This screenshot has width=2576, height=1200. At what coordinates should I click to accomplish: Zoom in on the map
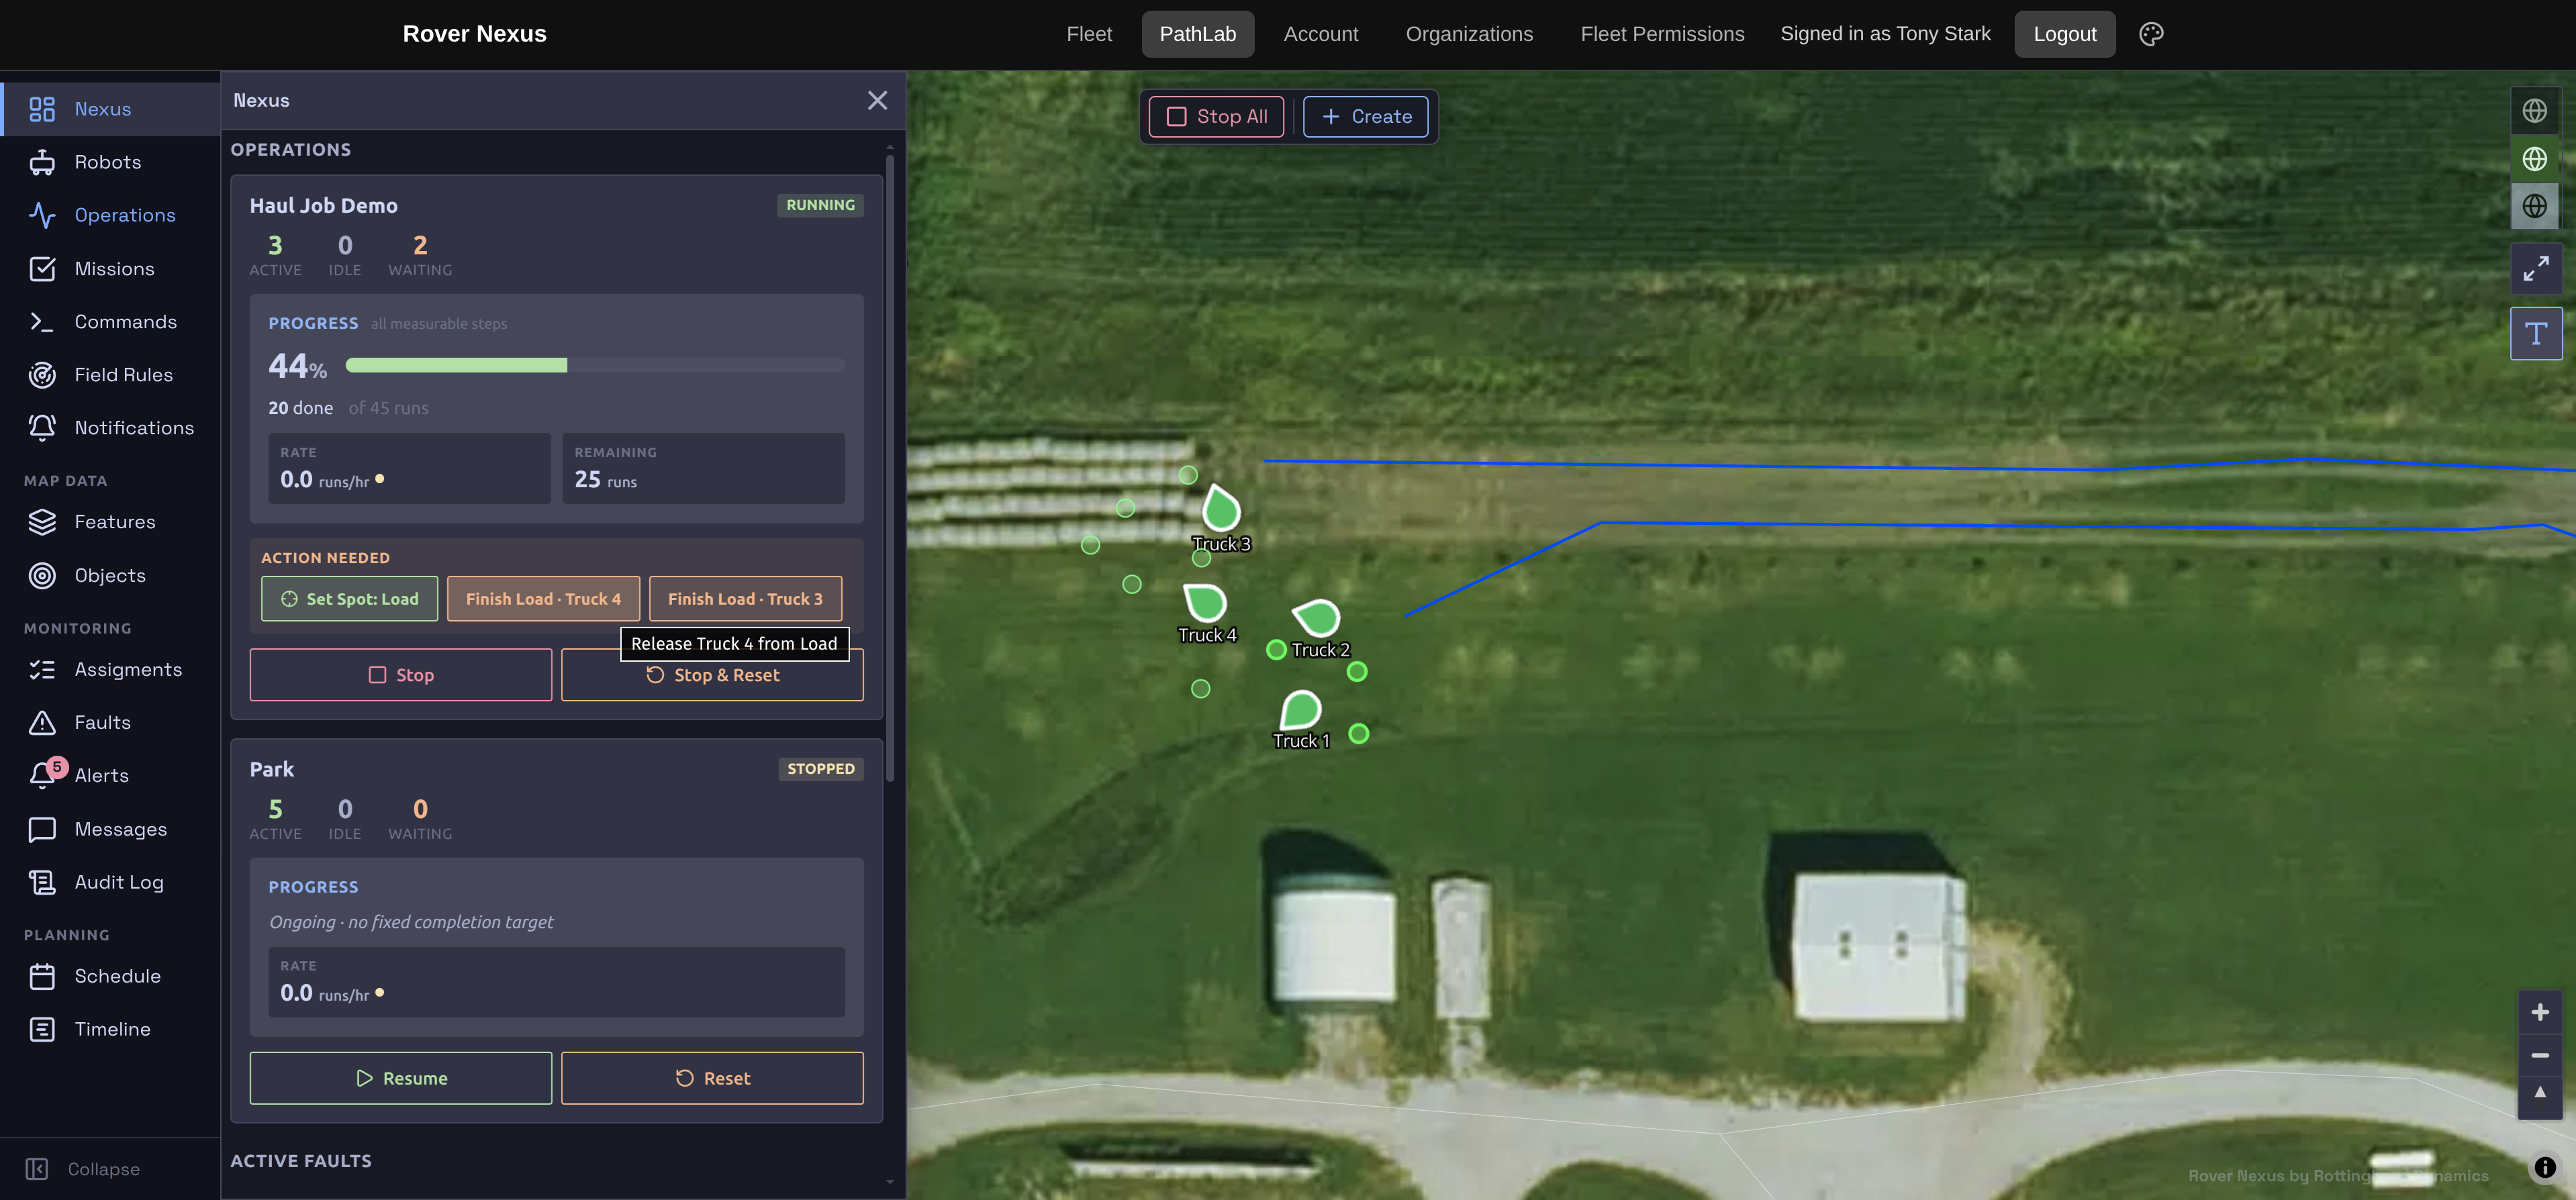coord(2539,1013)
